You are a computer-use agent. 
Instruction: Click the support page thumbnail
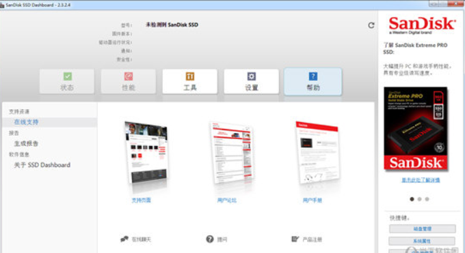pos(146,153)
